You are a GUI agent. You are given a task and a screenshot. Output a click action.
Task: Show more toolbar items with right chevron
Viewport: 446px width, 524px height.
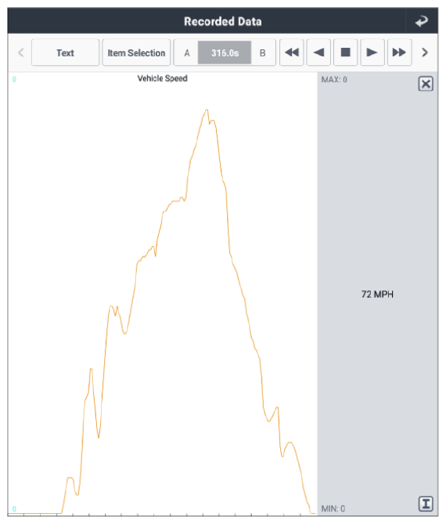pos(425,52)
